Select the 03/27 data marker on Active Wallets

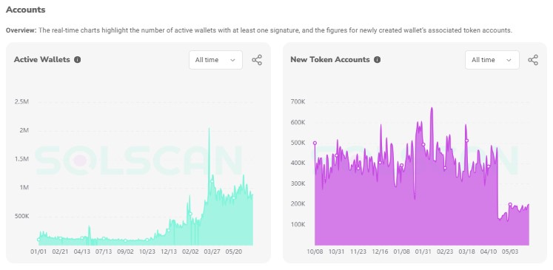[x=212, y=181]
